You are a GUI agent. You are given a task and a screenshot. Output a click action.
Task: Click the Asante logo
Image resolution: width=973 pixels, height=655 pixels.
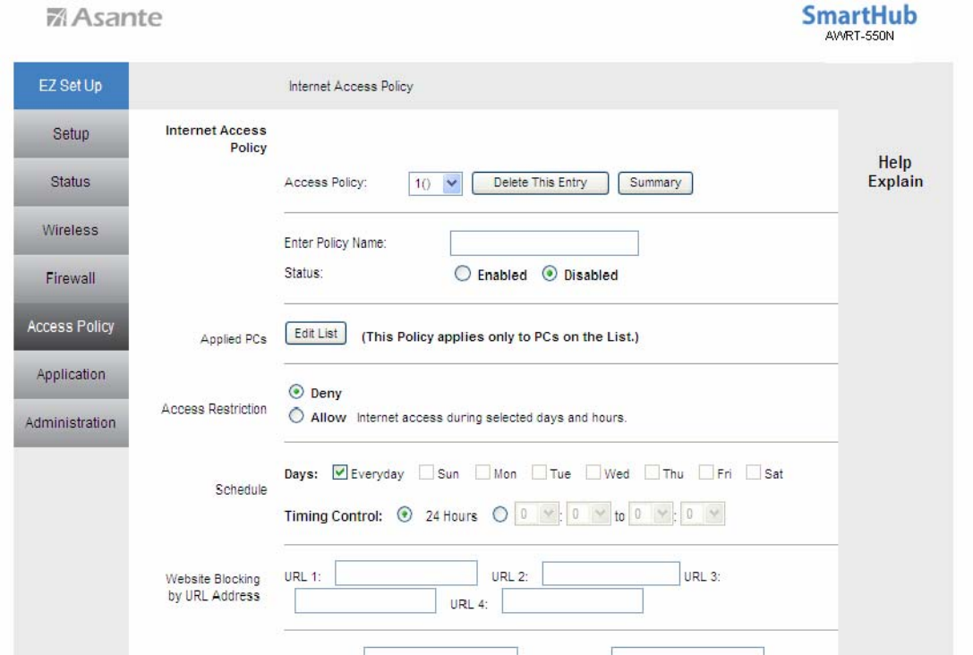coord(104,17)
